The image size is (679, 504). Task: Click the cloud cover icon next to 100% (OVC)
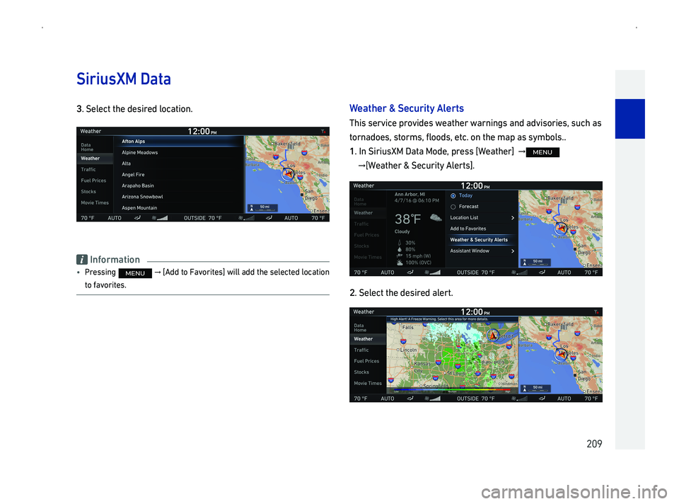(400, 263)
